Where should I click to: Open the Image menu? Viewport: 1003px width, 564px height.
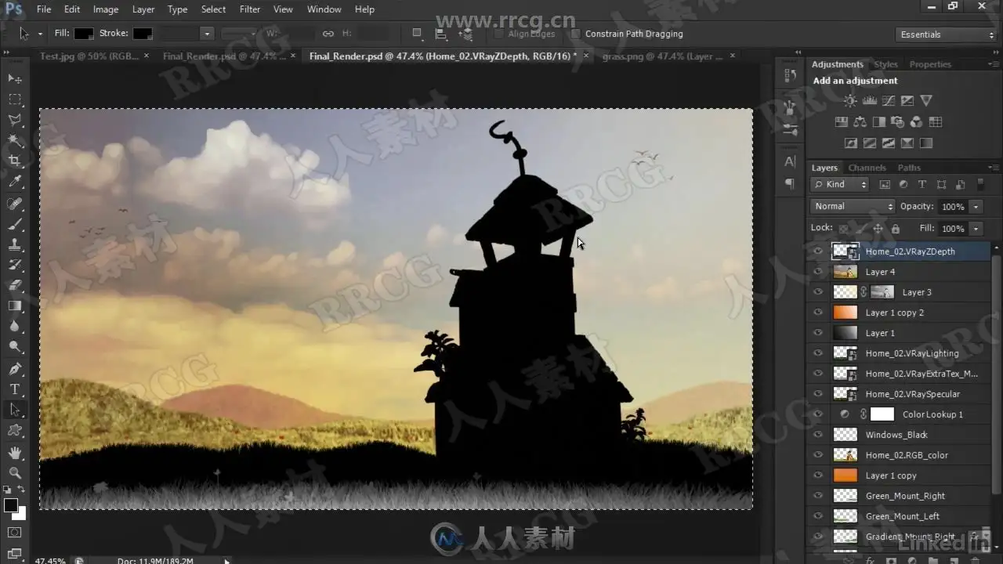(x=106, y=9)
